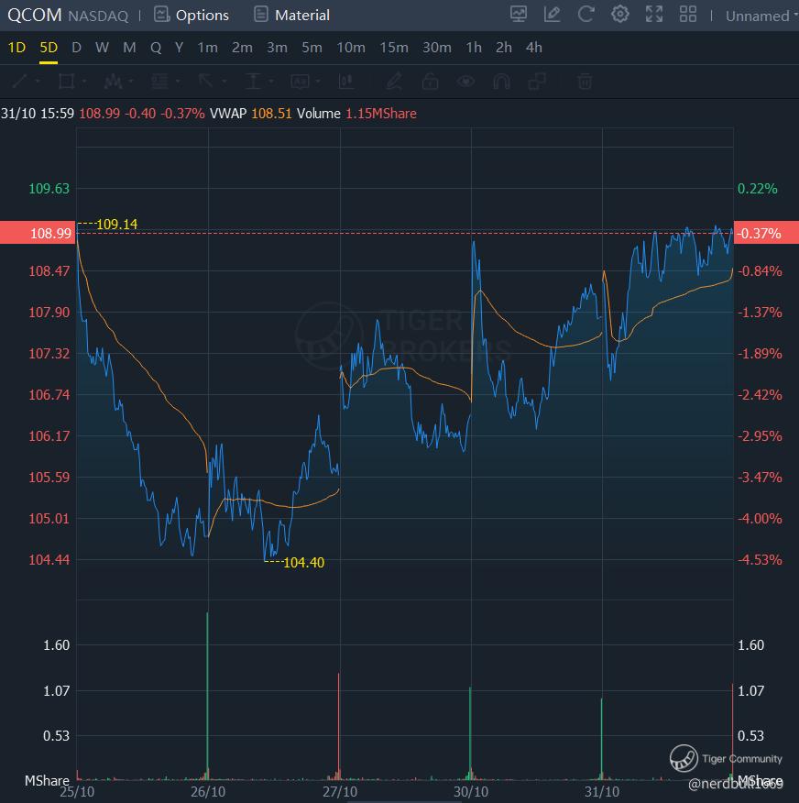Click the -0.37% red percent label
Screen dimensions: 799x803
click(766, 233)
